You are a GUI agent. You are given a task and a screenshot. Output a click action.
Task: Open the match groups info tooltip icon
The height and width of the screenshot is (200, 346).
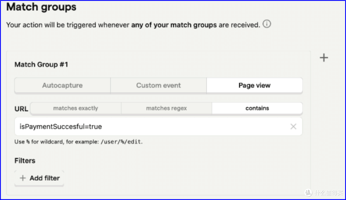tap(267, 24)
